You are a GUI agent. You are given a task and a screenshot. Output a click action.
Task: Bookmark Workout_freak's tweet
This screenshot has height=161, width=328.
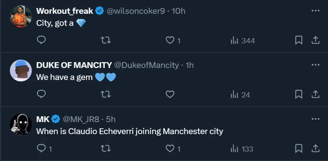click(299, 40)
